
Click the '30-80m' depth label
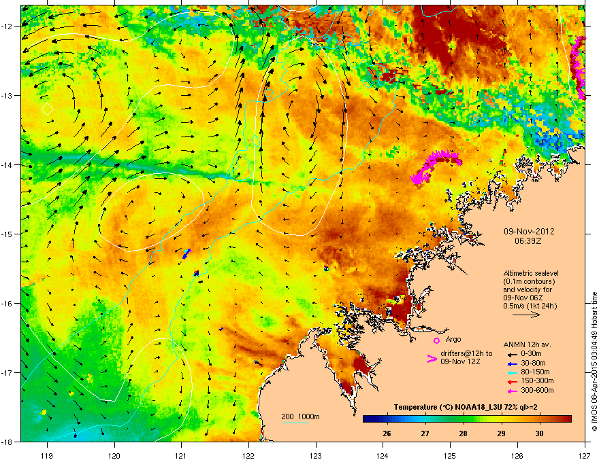(533, 363)
